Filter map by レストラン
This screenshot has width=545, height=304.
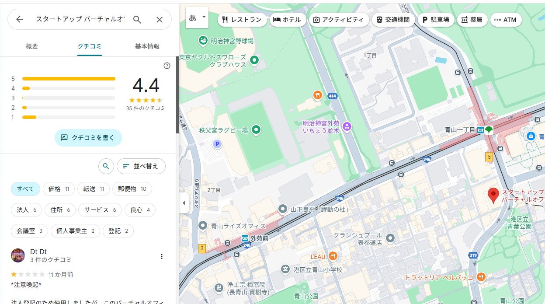242,20
